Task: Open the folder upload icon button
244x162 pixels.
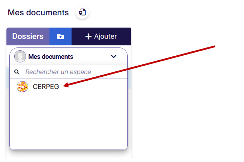Action: (x=60, y=36)
